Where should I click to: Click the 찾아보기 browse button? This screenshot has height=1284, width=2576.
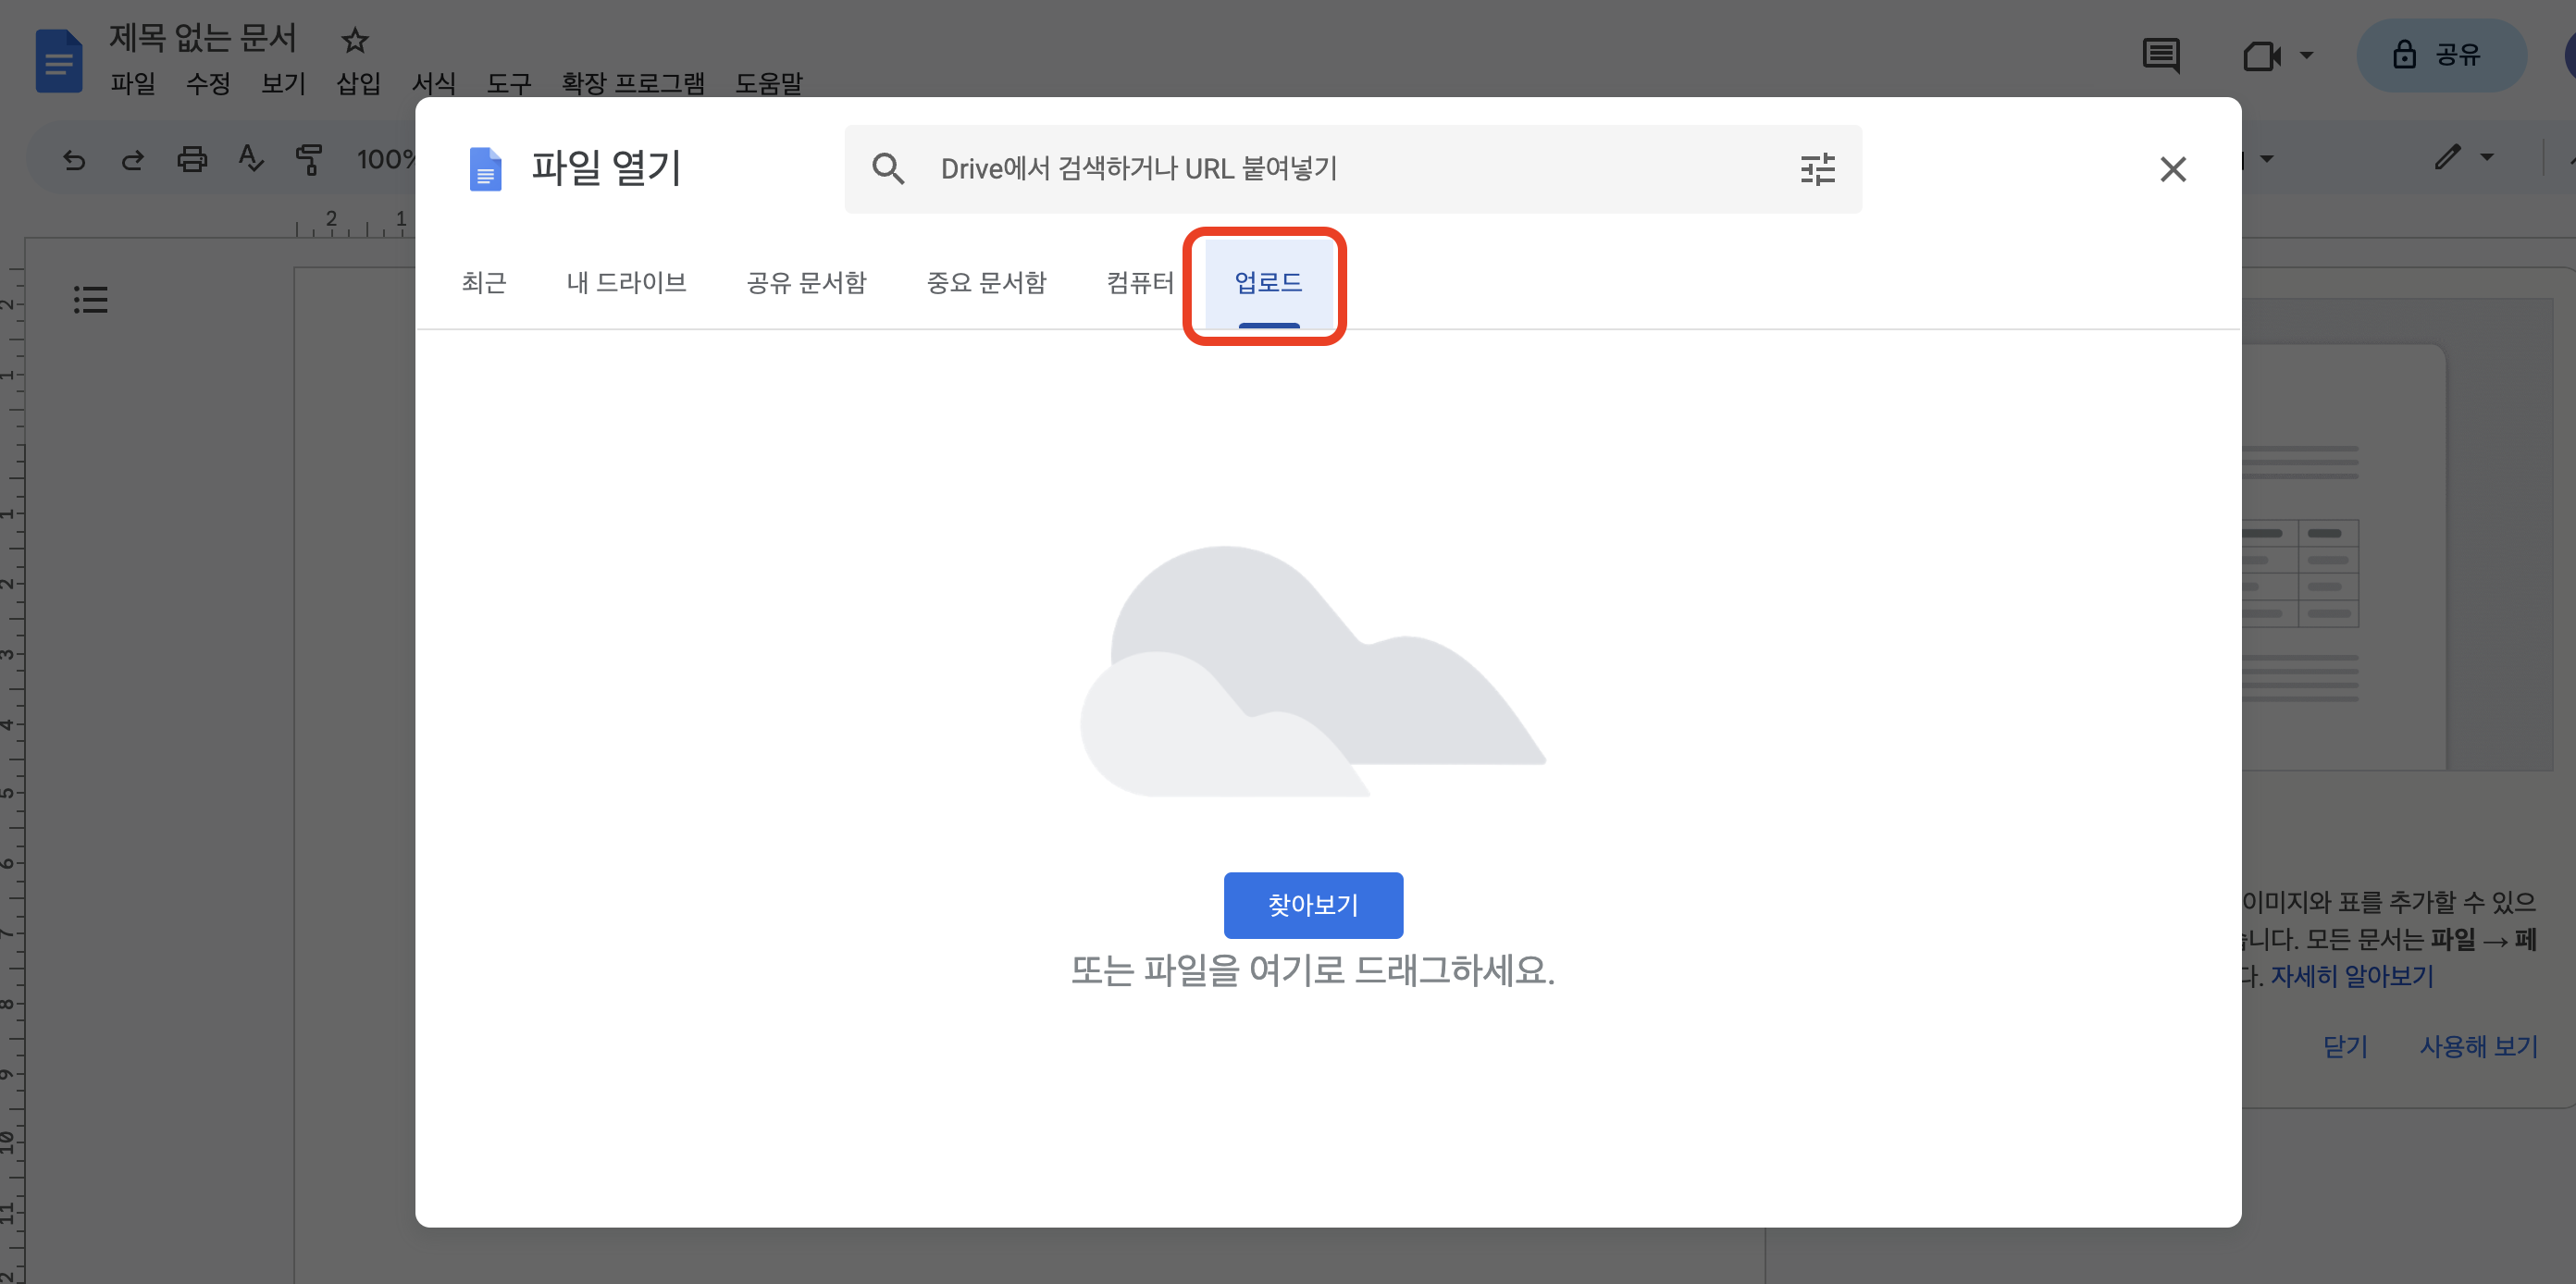pos(1312,905)
